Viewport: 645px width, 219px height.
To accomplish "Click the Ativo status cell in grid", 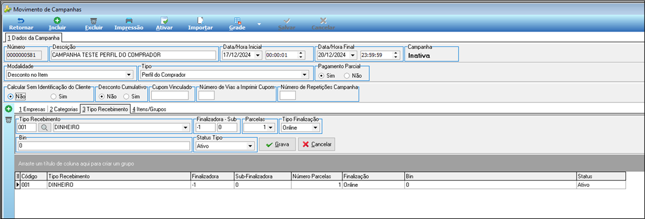I will [600, 185].
